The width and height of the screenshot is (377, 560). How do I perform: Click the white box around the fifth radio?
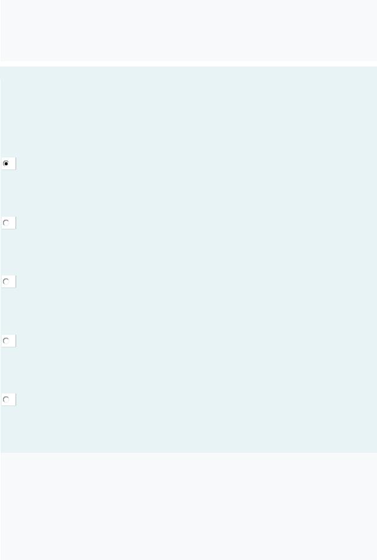tap(8, 399)
